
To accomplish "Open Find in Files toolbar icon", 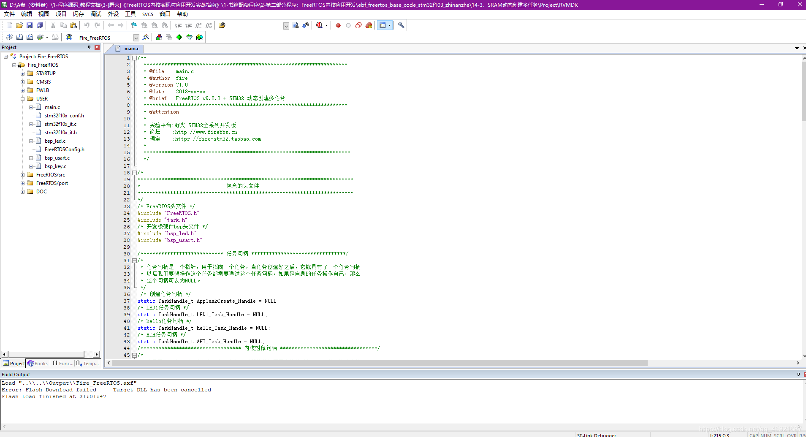I will click(222, 25).
